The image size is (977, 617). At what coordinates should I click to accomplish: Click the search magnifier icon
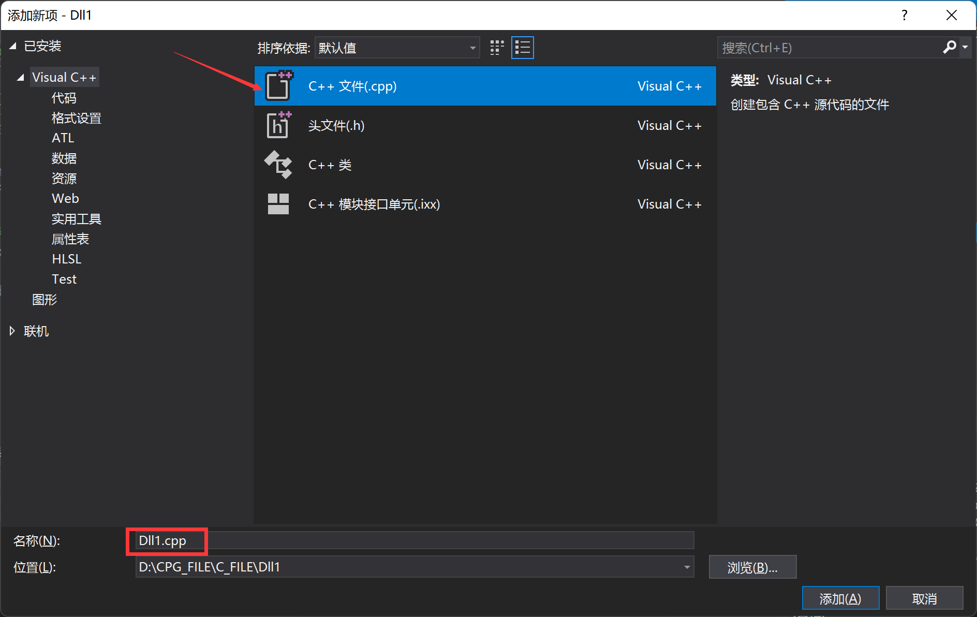pos(949,48)
